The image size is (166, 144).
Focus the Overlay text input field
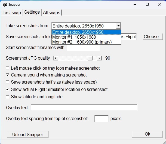pyautogui.click(x=84, y=108)
